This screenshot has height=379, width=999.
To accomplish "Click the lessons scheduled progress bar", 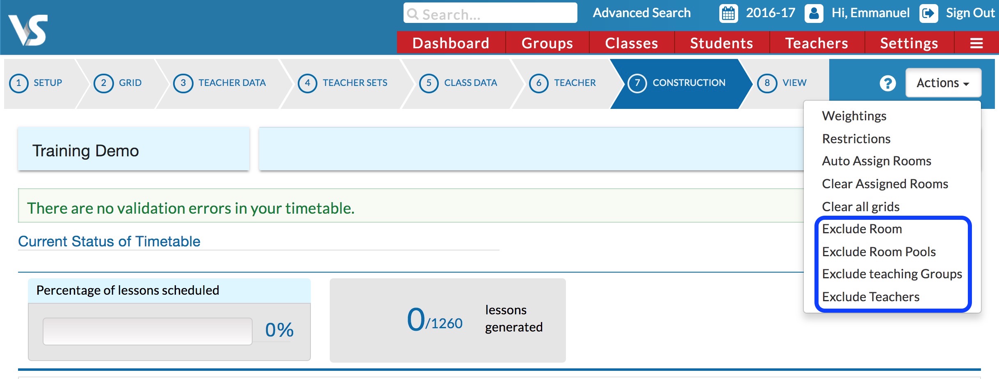I will click(148, 331).
